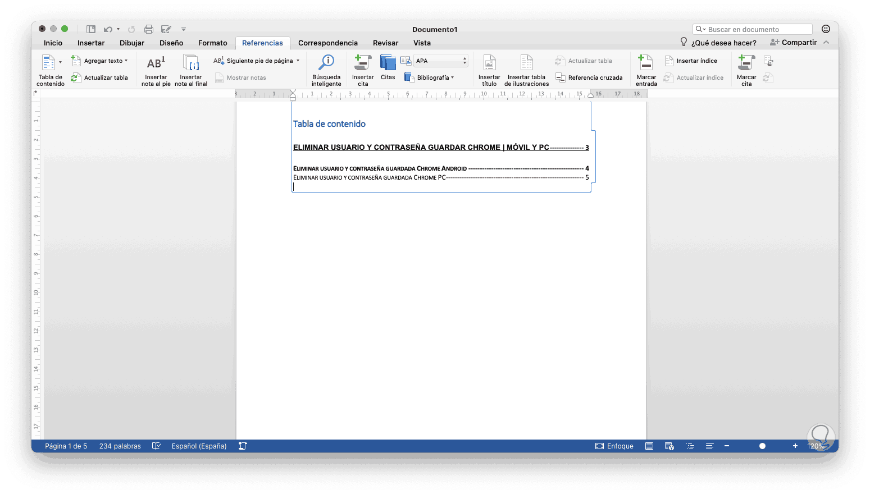
Task: Click the print icon in the title bar
Action: (149, 29)
